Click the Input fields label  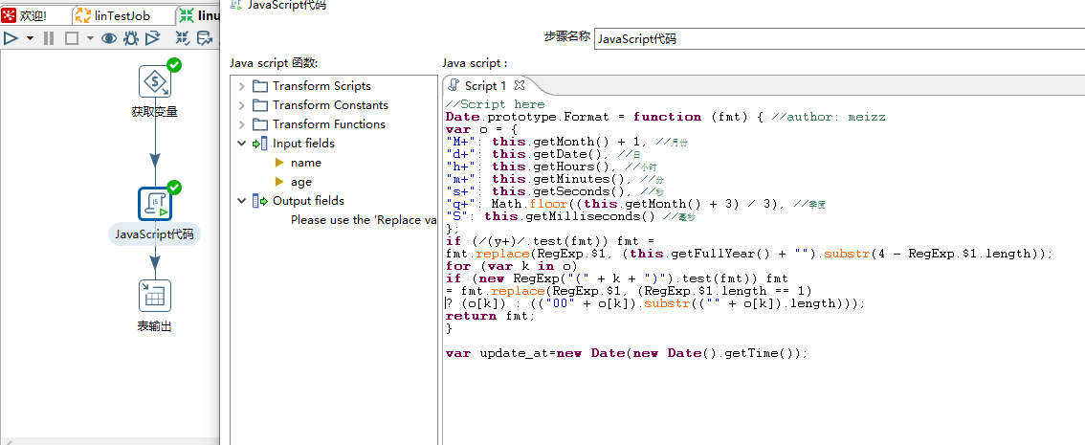(303, 144)
